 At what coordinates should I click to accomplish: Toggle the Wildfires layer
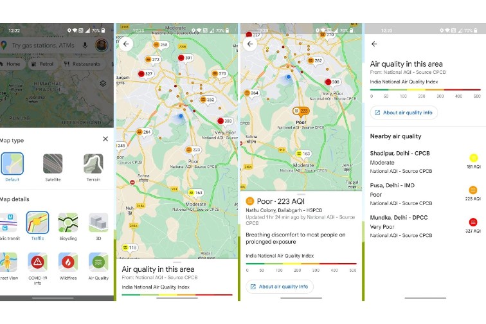point(68,266)
